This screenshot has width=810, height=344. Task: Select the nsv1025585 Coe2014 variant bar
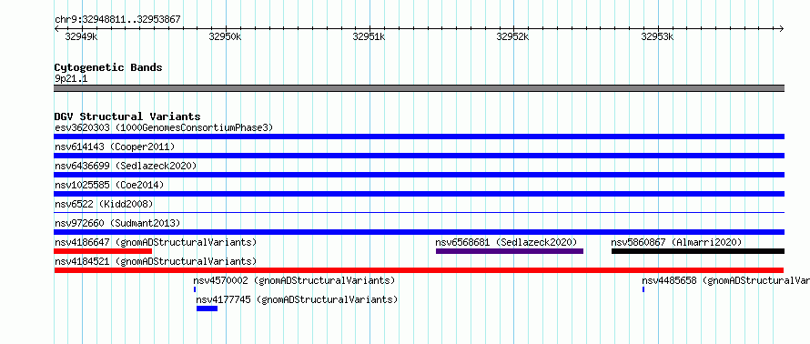419,194
